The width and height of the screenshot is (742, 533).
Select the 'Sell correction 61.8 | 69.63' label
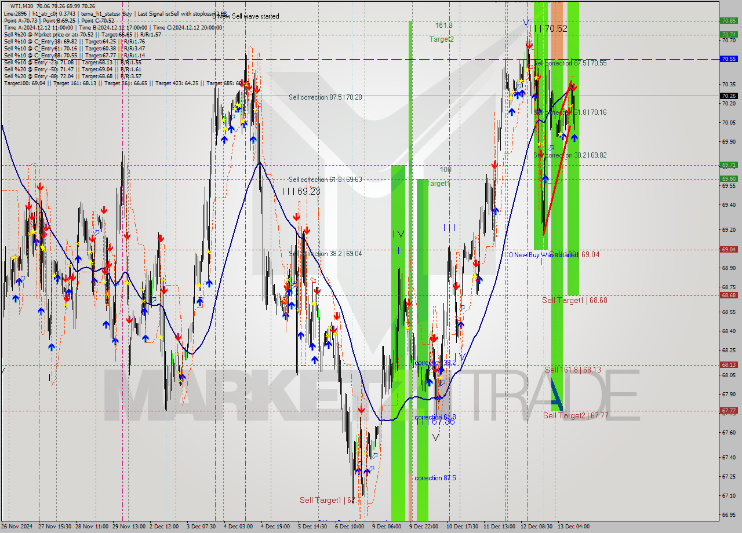pyautogui.click(x=325, y=180)
